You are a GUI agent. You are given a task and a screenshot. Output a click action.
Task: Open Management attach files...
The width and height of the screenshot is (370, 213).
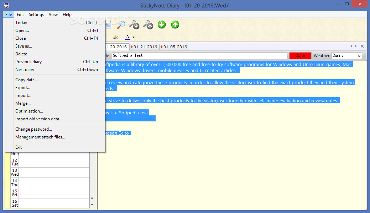coord(57,137)
